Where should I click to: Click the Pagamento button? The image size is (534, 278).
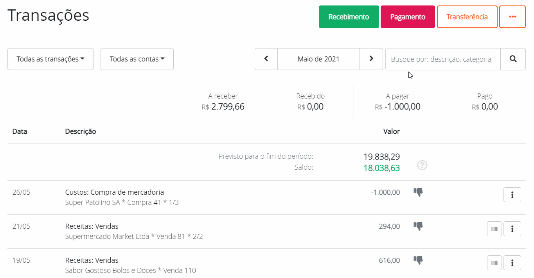[x=408, y=17]
